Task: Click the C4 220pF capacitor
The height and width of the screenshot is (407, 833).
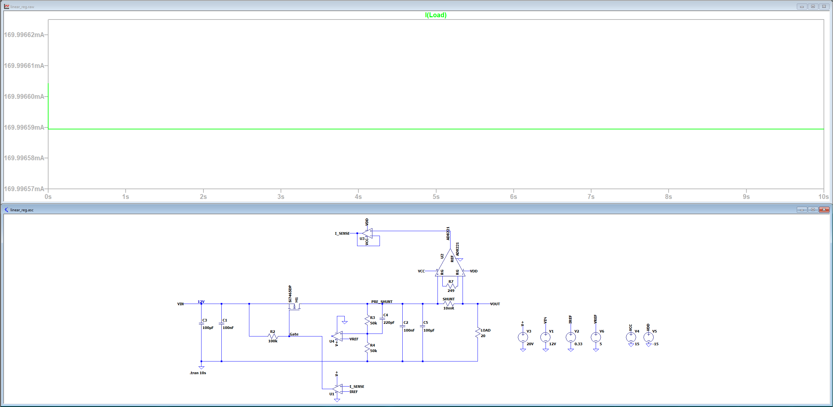Action: tap(382, 319)
